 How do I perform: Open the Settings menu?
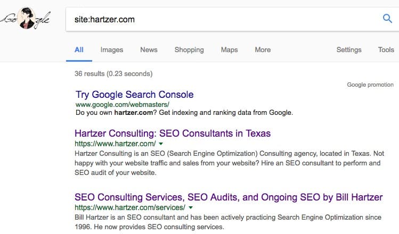tap(349, 50)
